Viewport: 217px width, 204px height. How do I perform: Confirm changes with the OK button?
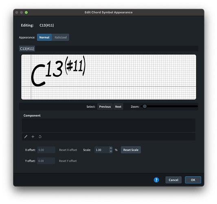click(x=193, y=180)
